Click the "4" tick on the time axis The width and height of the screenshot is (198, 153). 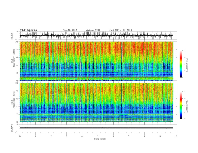[82, 136]
